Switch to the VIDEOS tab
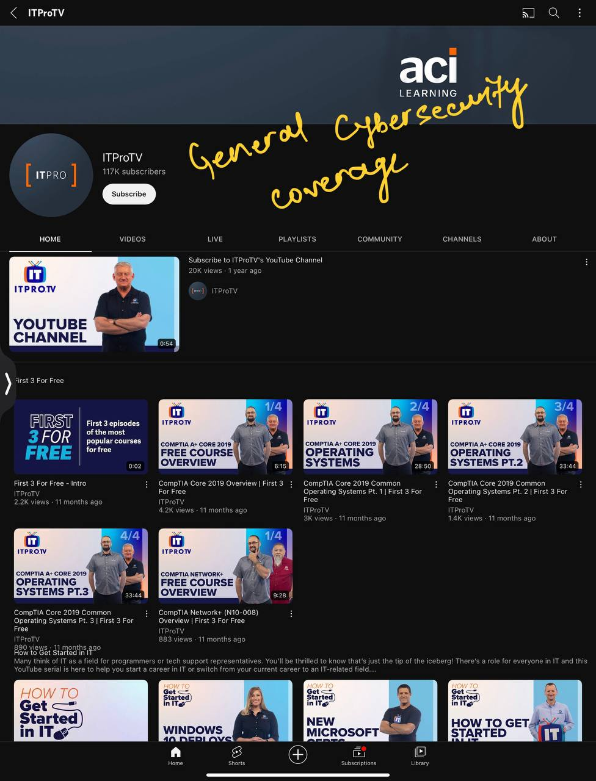 (133, 239)
